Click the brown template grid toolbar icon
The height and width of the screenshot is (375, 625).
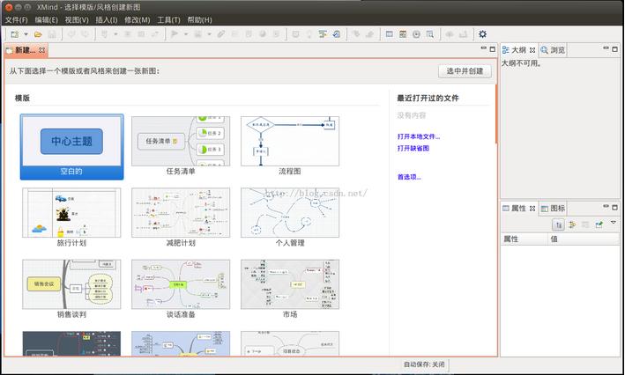tap(403, 34)
